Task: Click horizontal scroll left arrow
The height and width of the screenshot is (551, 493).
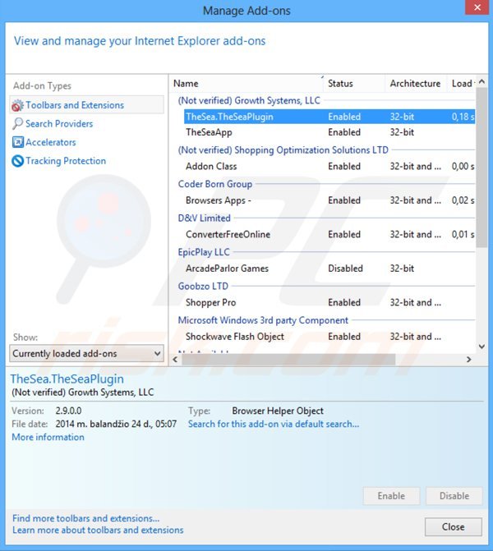Action: 175,360
